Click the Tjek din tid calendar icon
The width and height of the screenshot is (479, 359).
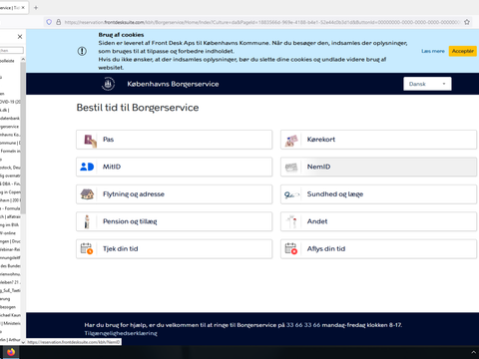coord(87,248)
